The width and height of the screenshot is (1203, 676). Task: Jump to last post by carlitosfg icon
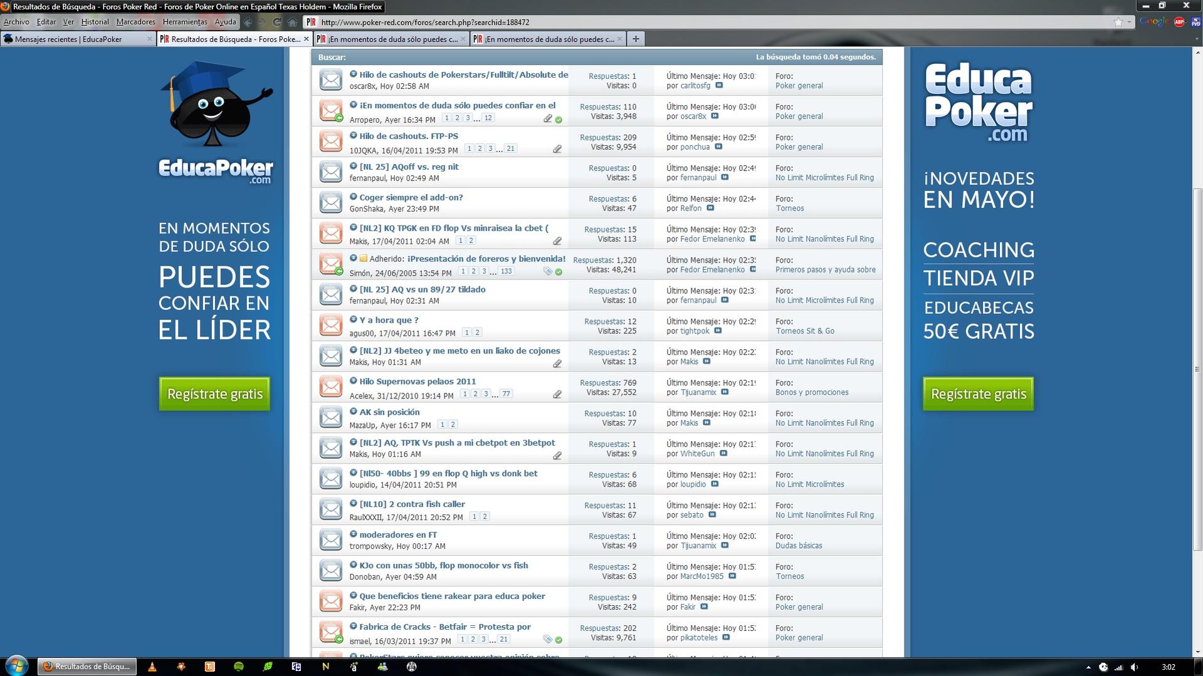719,86
